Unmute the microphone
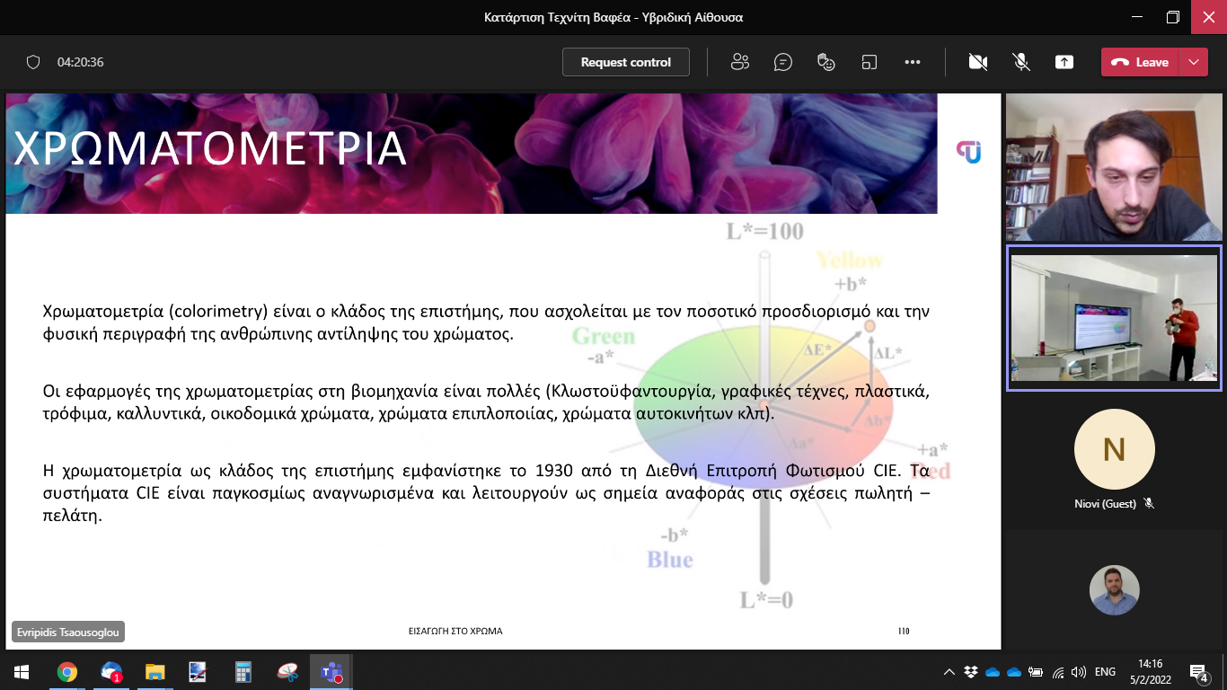The height and width of the screenshot is (690, 1227). click(x=1021, y=62)
